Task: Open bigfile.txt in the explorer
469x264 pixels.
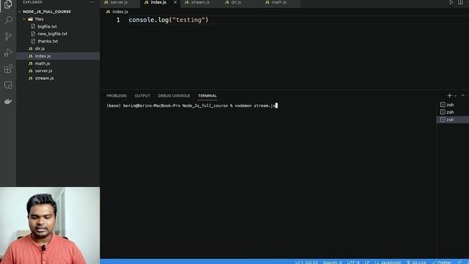Action: point(59,26)
